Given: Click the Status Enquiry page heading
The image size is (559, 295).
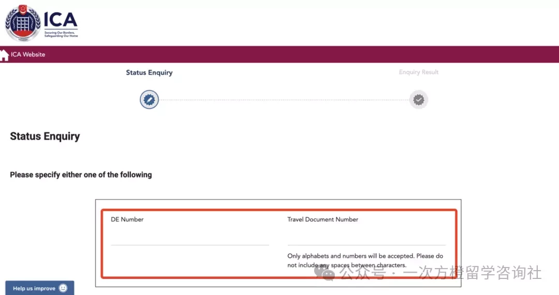Looking at the screenshot, I should (x=45, y=136).
